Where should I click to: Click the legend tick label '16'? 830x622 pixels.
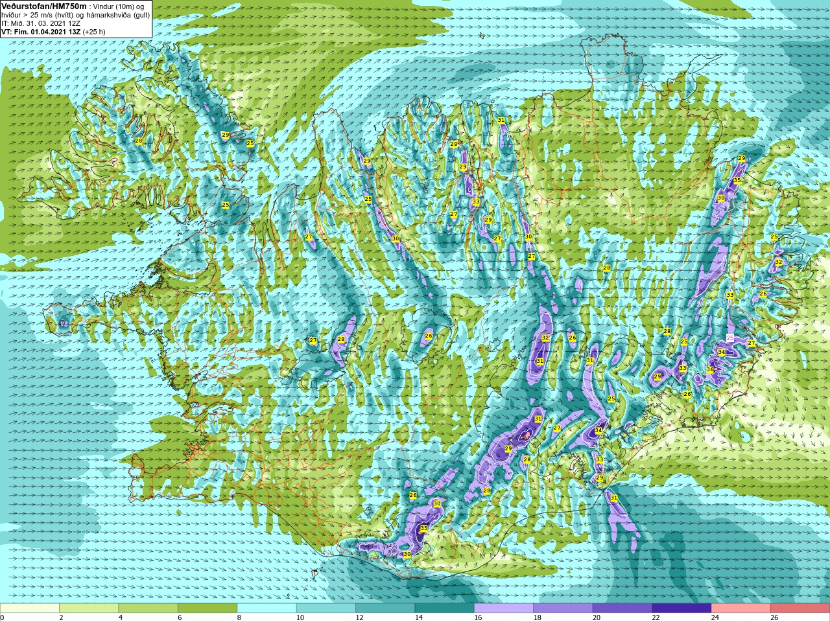click(478, 617)
